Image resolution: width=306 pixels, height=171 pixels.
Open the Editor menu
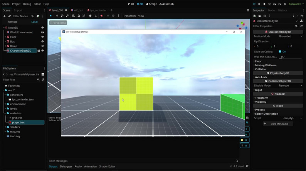(x=37, y=4)
